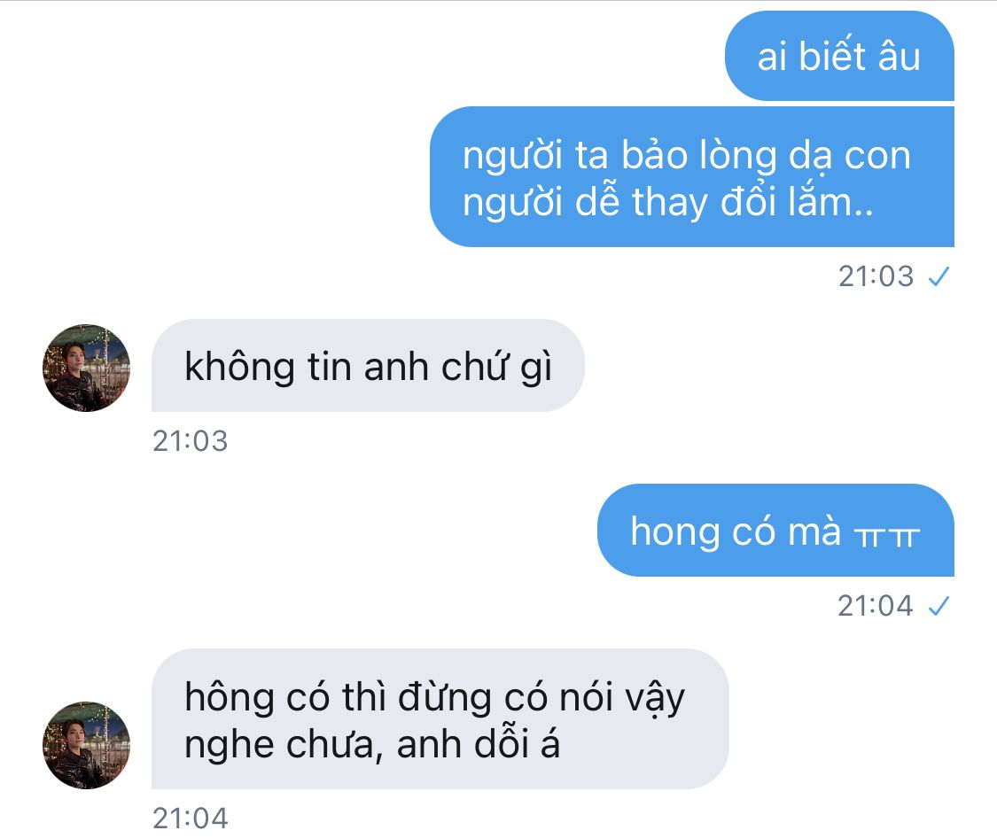Click the received timestamp 21:04 at bottom left
The height and width of the screenshot is (838, 997).
point(191,819)
